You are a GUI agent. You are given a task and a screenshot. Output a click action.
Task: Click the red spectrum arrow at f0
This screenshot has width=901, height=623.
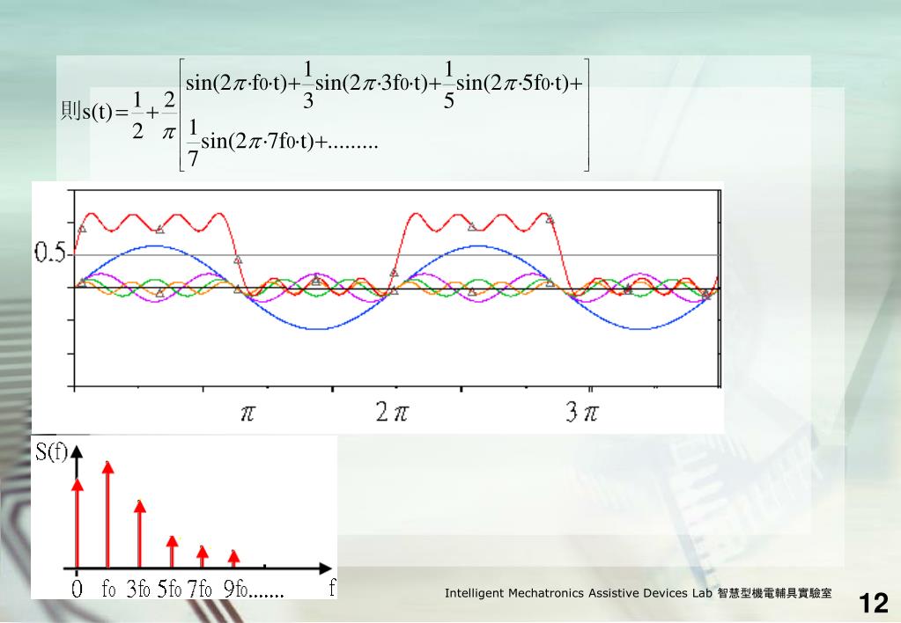pos(107,513)
